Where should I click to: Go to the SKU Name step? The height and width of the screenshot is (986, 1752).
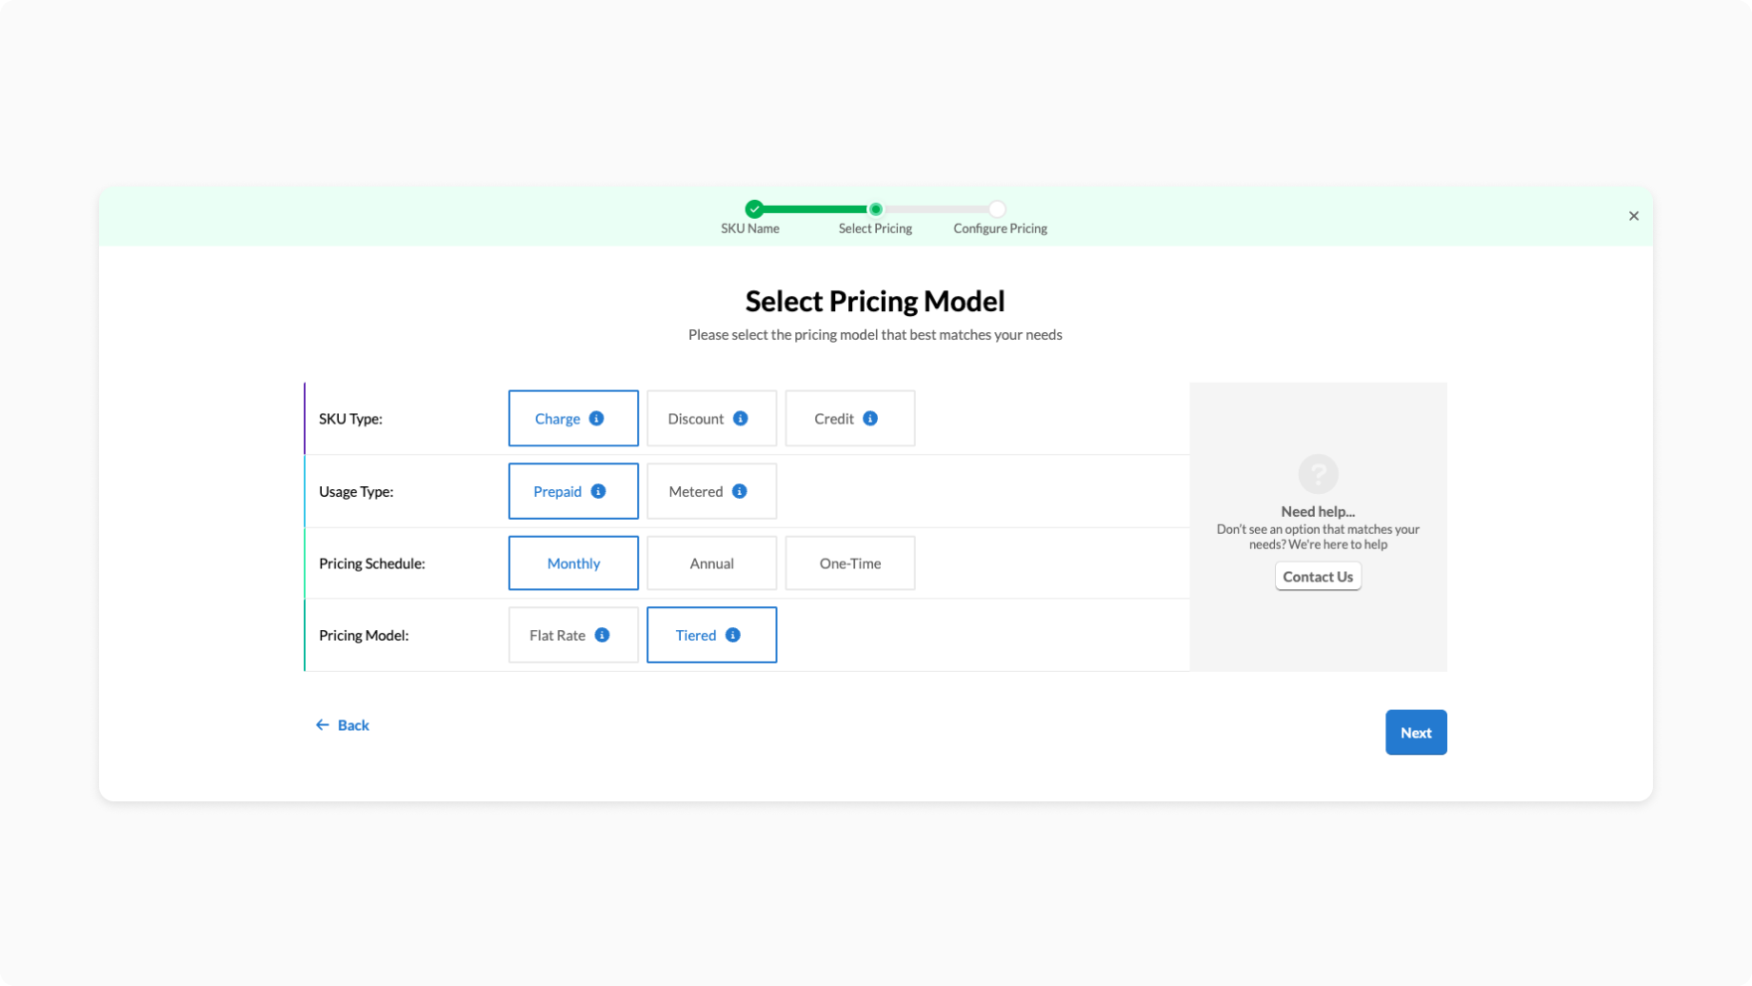(x=754, y=209)
